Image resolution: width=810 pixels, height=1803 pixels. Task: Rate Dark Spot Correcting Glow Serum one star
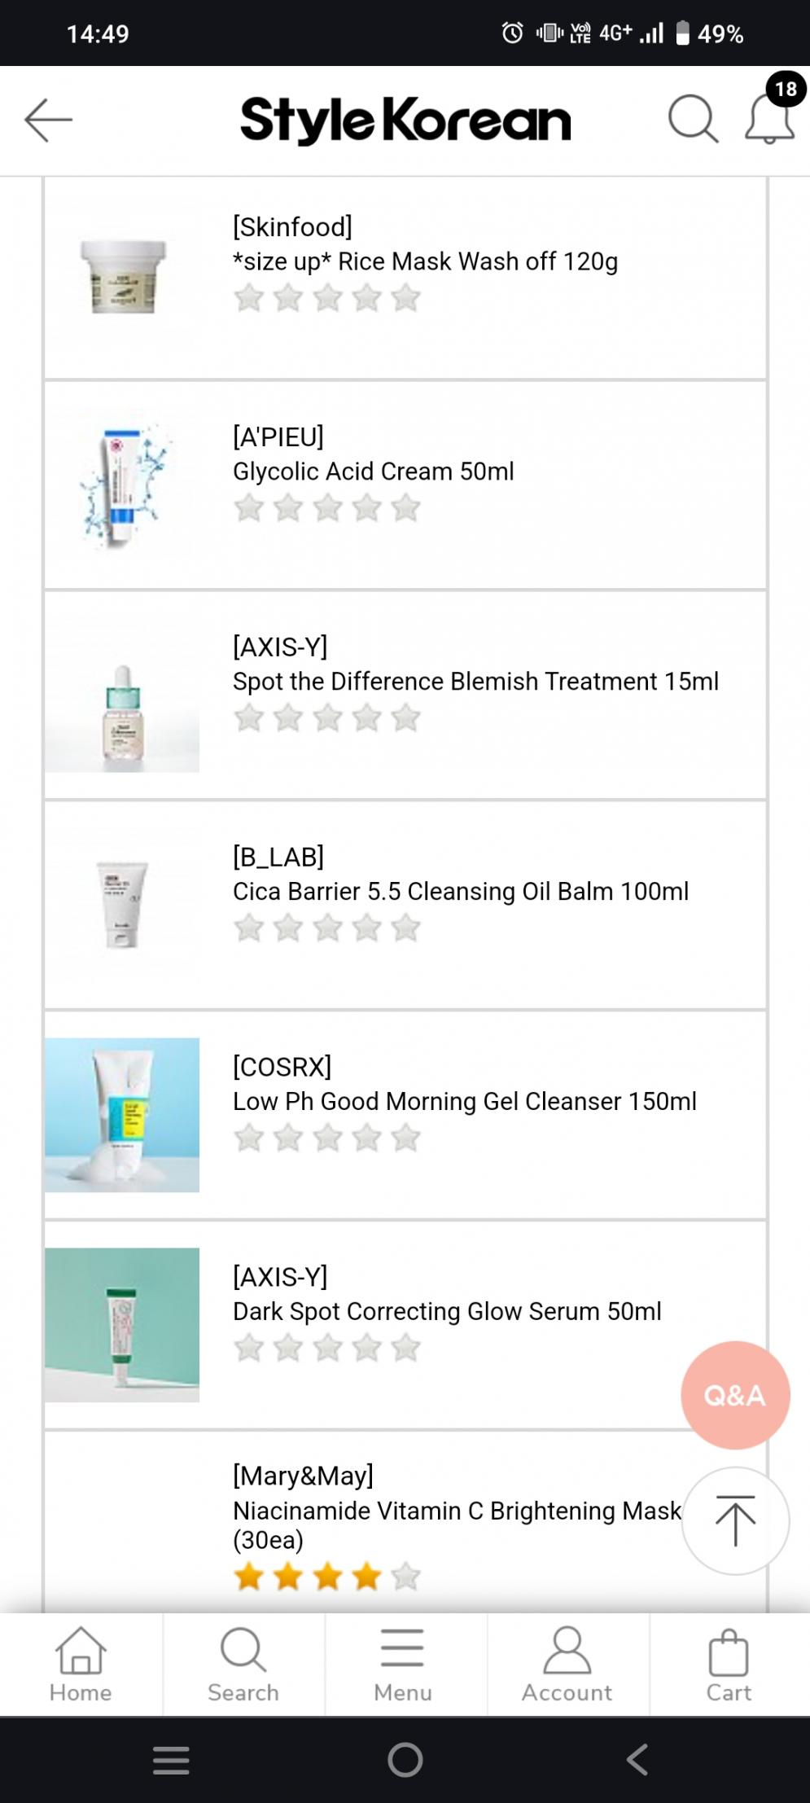coord(249,1349)
